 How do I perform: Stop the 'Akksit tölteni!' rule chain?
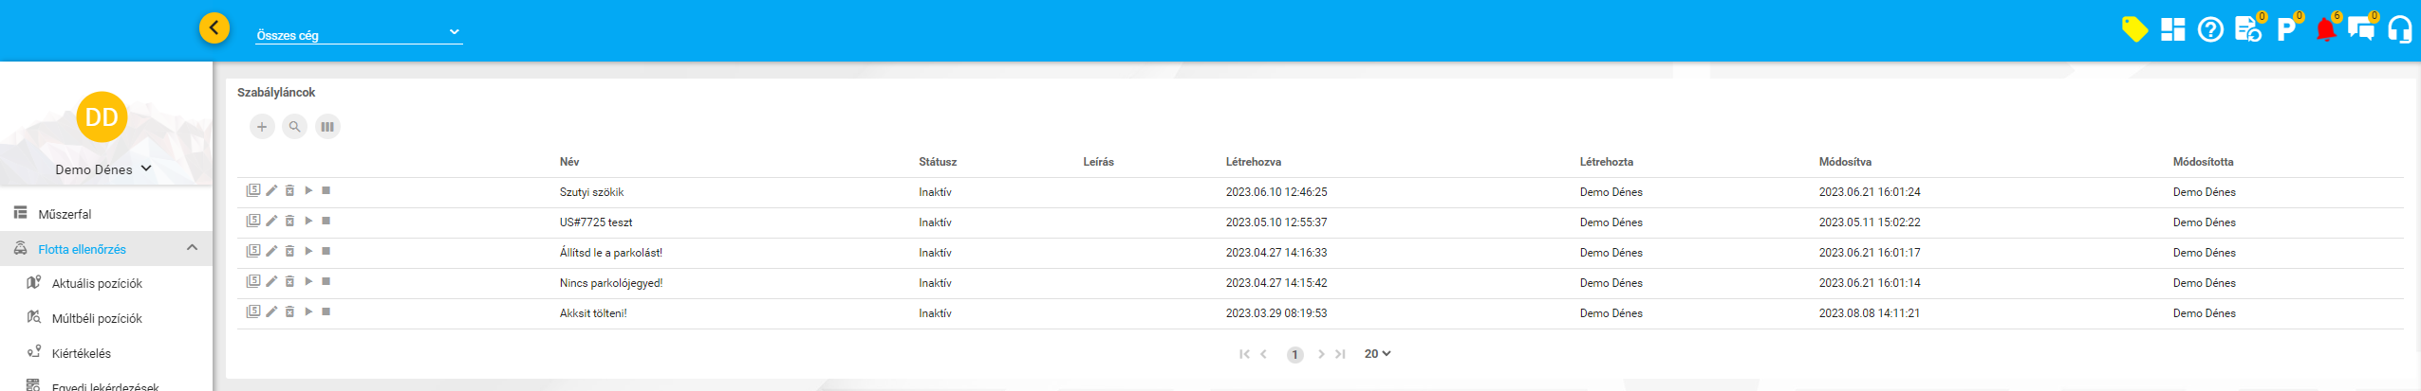click(326, 311)
